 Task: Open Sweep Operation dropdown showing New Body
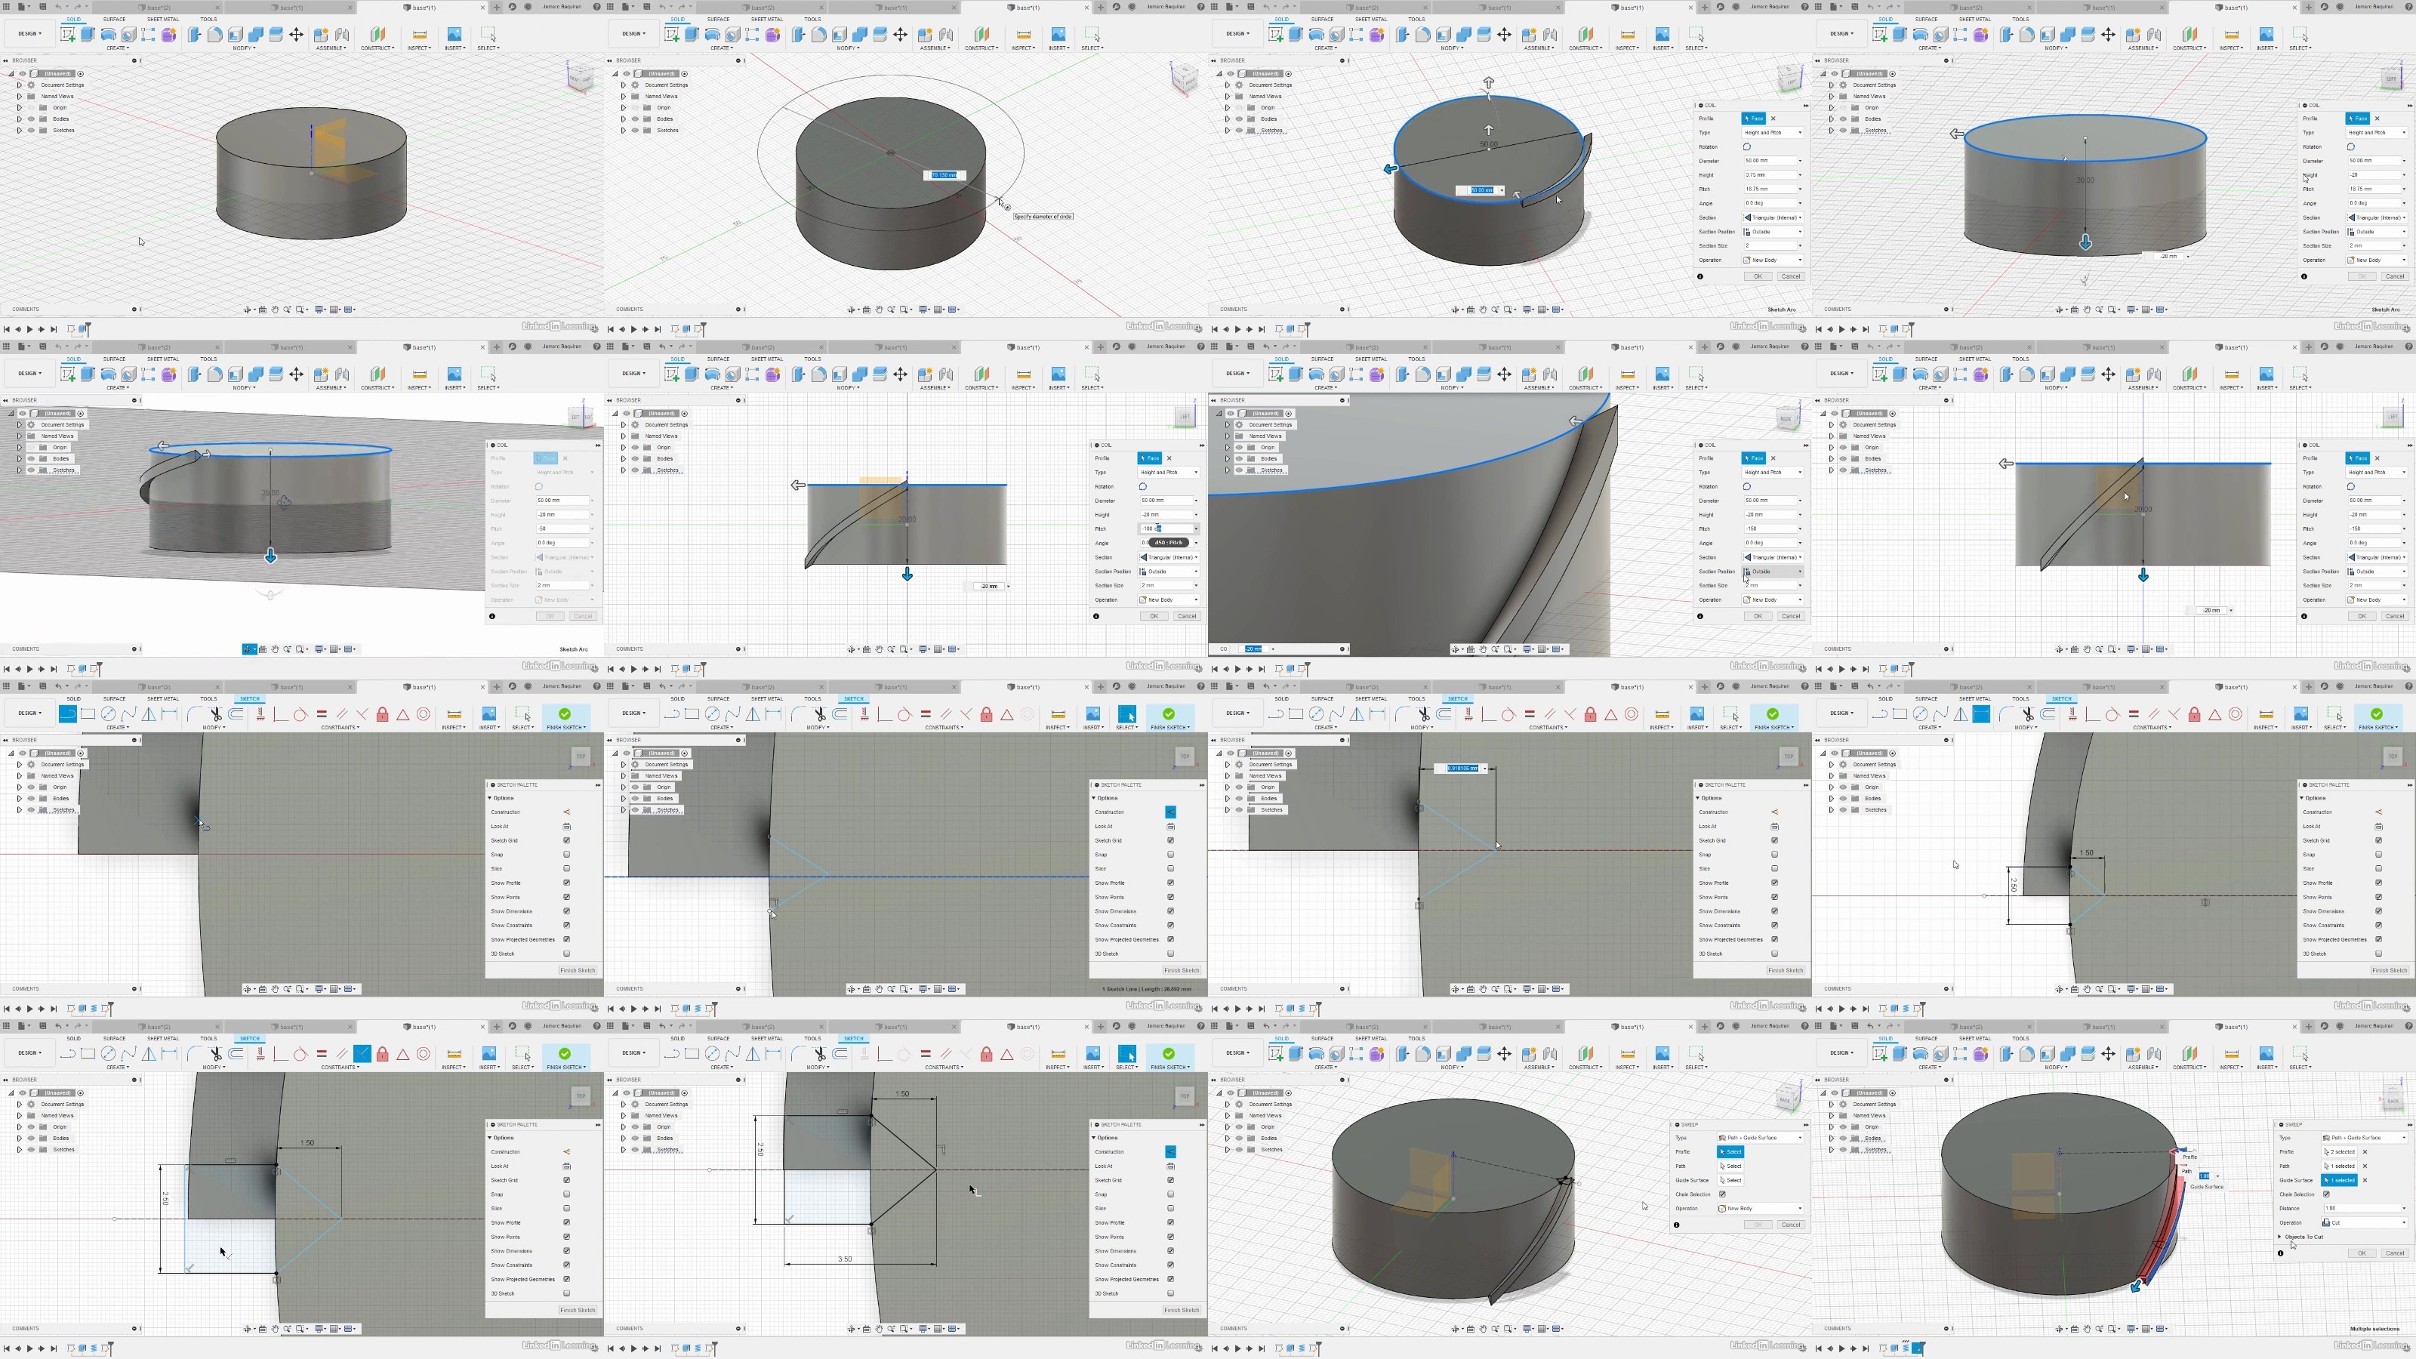click(x=1761, y=1208)
